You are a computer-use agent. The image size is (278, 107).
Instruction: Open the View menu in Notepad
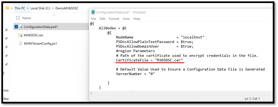(x=126, y=19)
